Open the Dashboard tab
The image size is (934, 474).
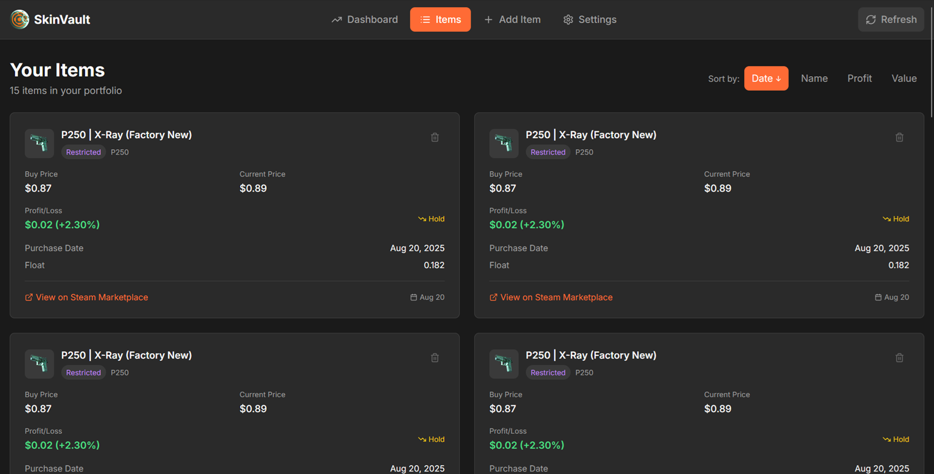365,19
